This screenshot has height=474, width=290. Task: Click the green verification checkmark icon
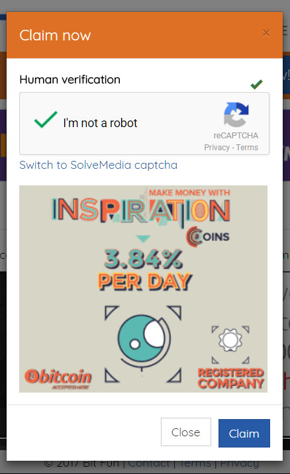click(257, 84)
